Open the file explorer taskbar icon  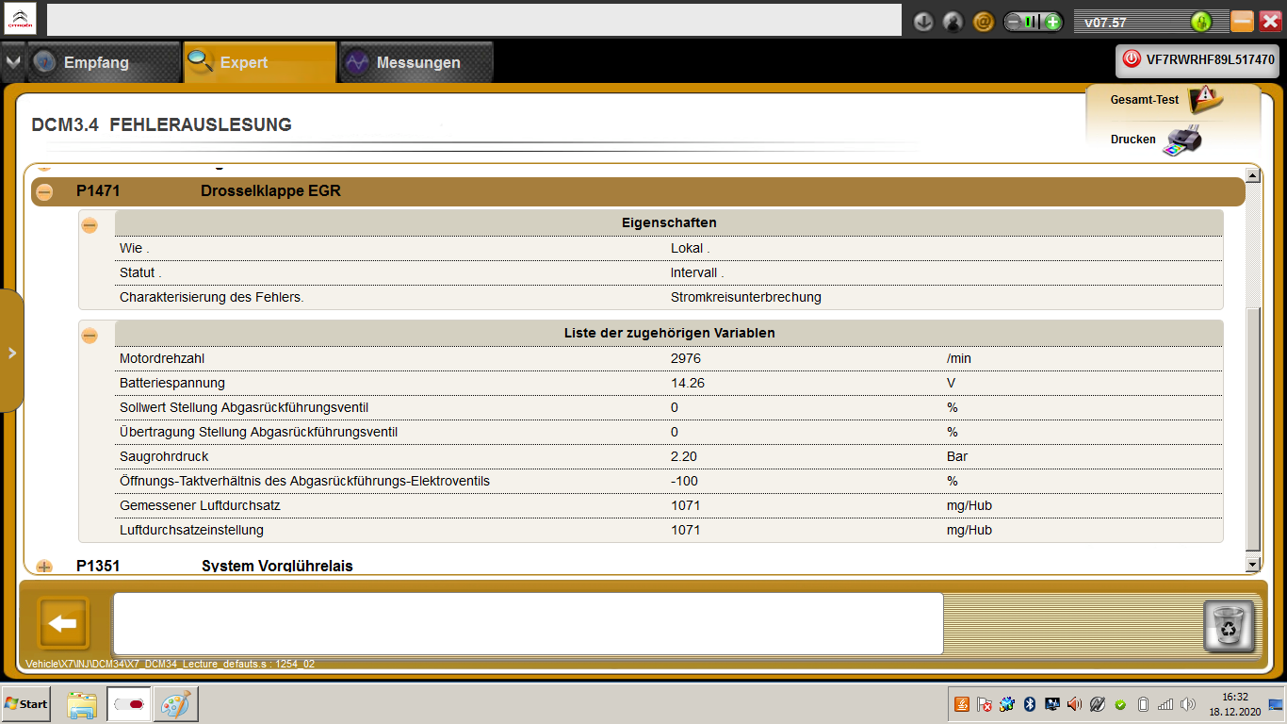(82, 704)
